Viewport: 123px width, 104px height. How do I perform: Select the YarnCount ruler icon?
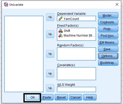click(x=60, y=19)
